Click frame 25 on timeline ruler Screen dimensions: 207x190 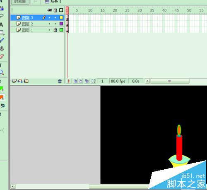127,10
